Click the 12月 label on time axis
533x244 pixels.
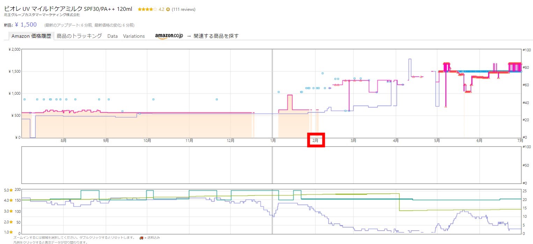coord(231,141)
